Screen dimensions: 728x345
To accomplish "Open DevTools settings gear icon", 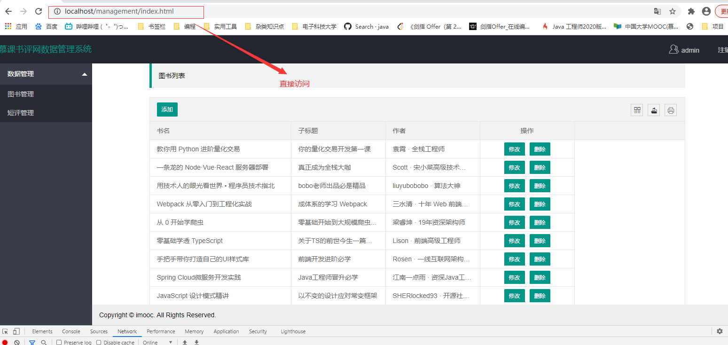I will (x=720, y=331).
